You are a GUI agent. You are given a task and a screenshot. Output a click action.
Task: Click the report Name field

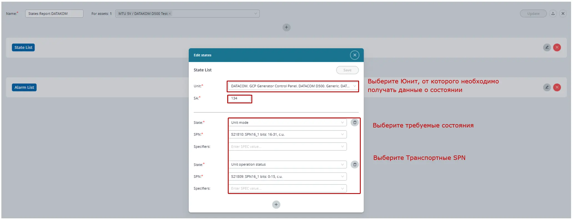pyautogui.click(x=54, y=14)
